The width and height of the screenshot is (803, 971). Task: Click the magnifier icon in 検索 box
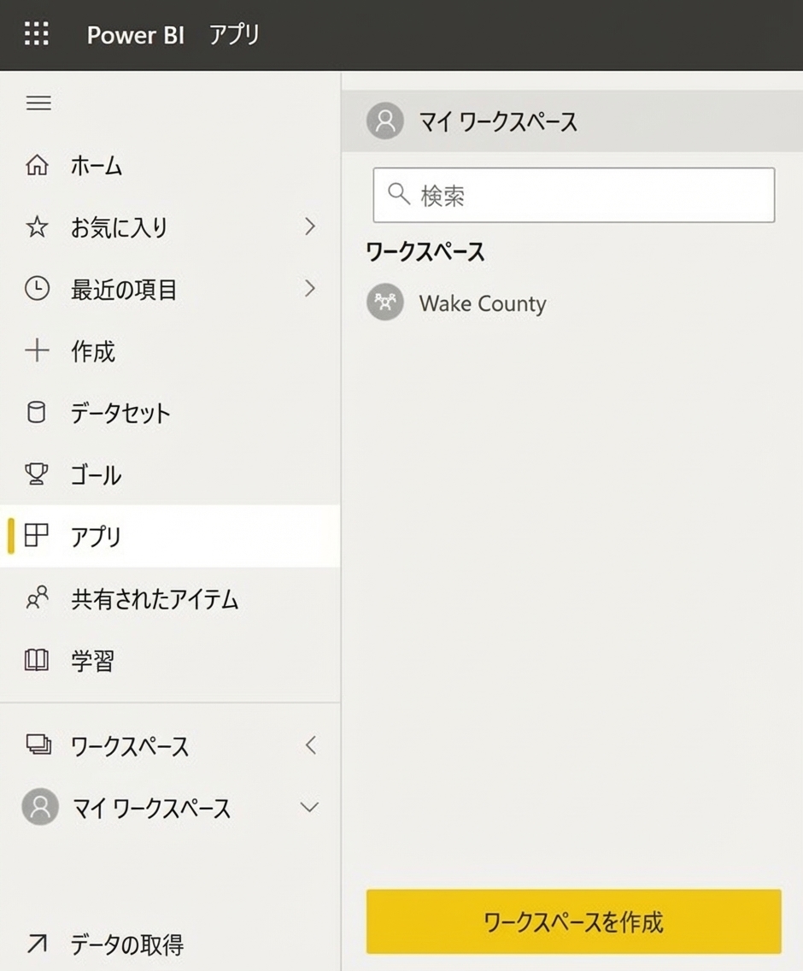pyautogui.click(x=399, y=194)
